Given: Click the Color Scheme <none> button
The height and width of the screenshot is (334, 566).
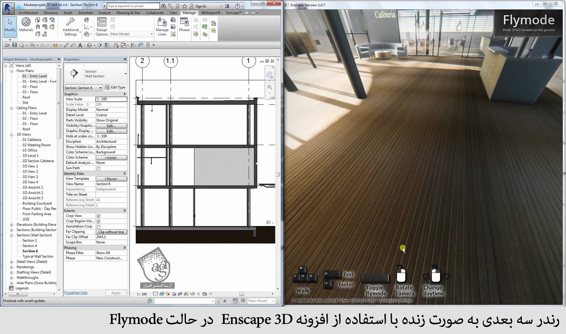Looking at the screenshot, I should pyautogui.click(x=111, y=158).
